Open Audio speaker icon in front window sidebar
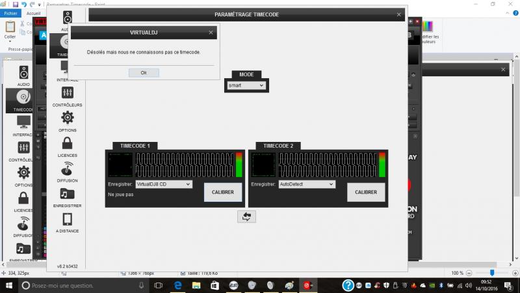This screenshot has width=520, height=293. [x=68, y=18]
